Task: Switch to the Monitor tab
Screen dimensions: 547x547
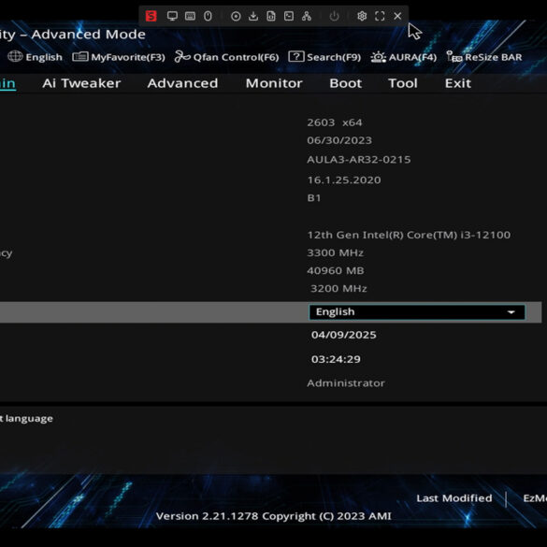Action: [x=274, y=83]
